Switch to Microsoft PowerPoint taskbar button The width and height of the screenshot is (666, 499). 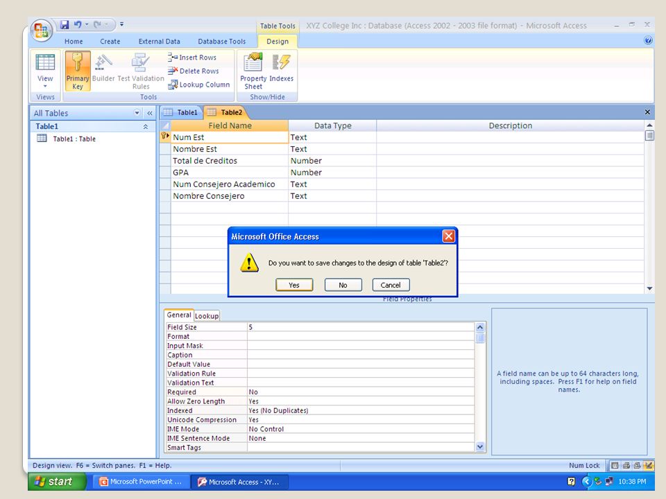coord(142,482)
